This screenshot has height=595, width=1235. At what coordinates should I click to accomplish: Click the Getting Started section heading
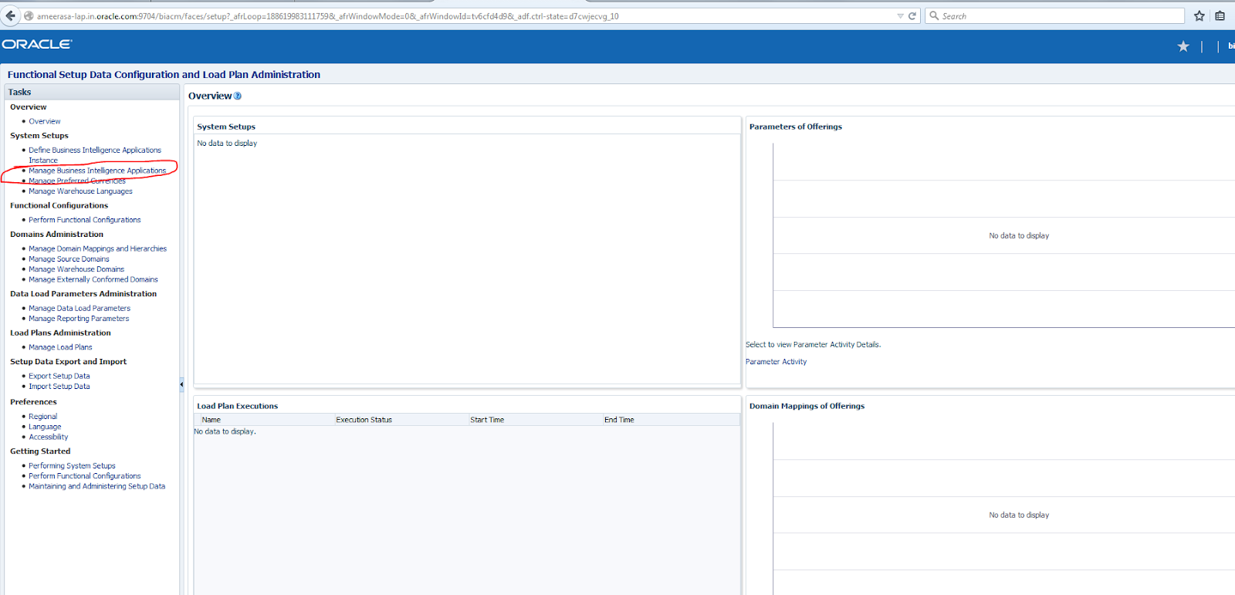tap(40, 451)
